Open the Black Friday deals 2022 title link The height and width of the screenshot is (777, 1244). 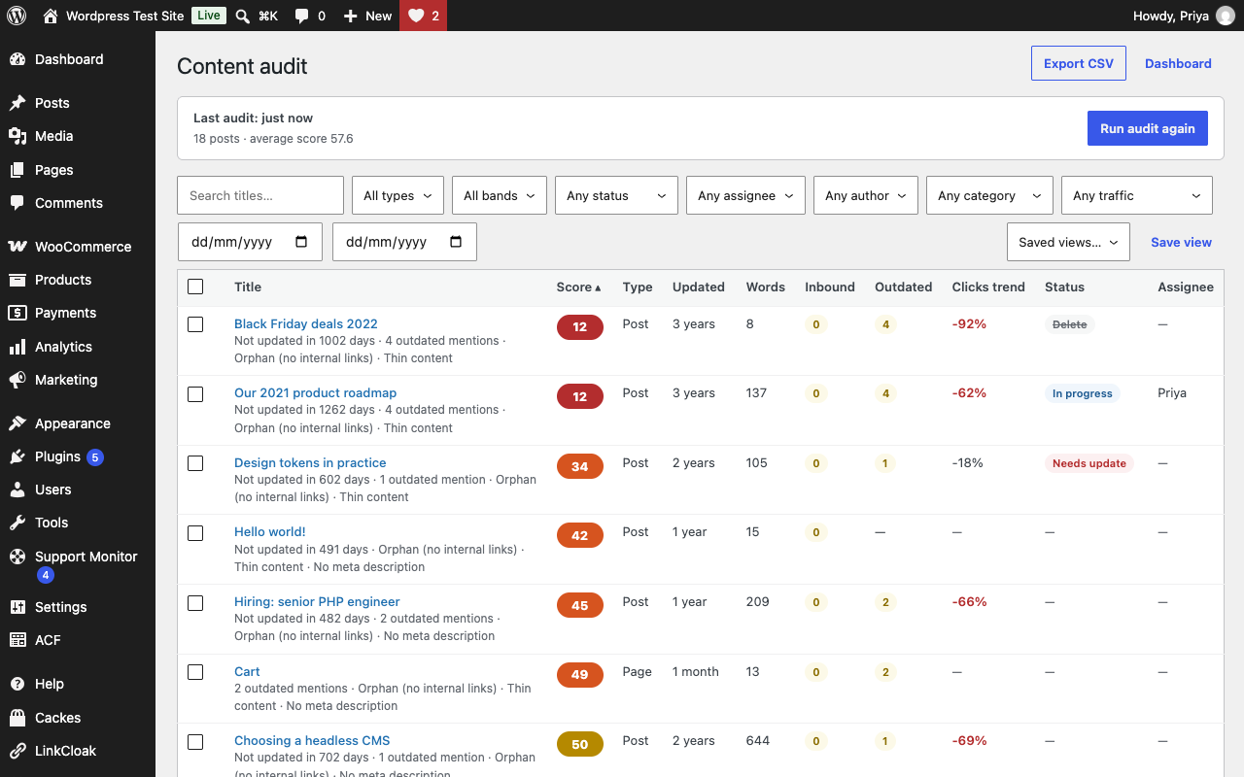[306, 323]
